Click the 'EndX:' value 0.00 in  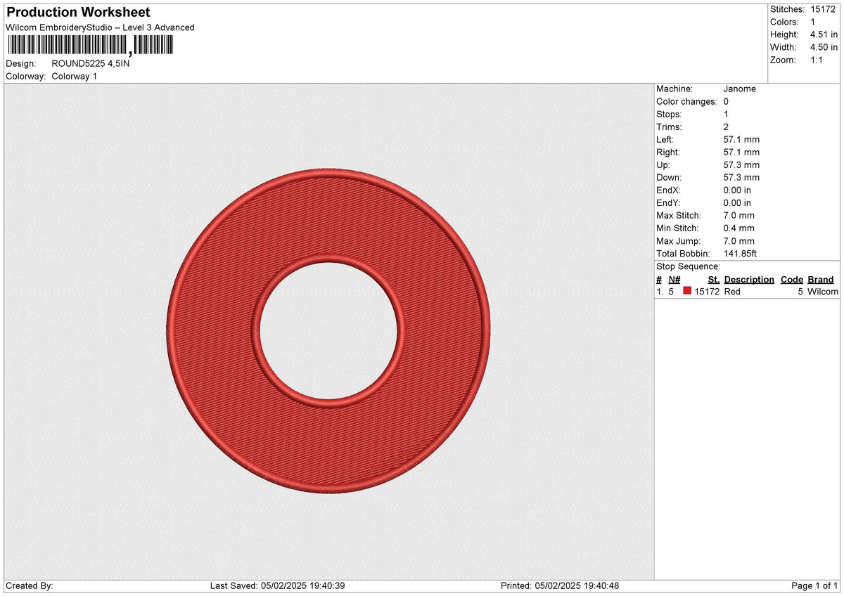point(737,190)
